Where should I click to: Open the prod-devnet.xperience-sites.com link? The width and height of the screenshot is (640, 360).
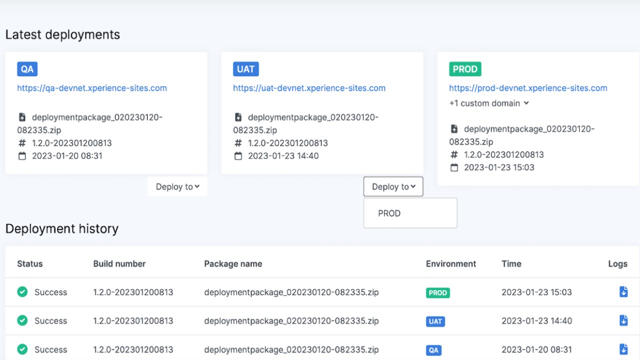528,88
